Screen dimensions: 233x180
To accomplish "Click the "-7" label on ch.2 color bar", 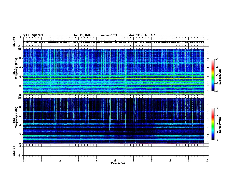I will (217, 140).
